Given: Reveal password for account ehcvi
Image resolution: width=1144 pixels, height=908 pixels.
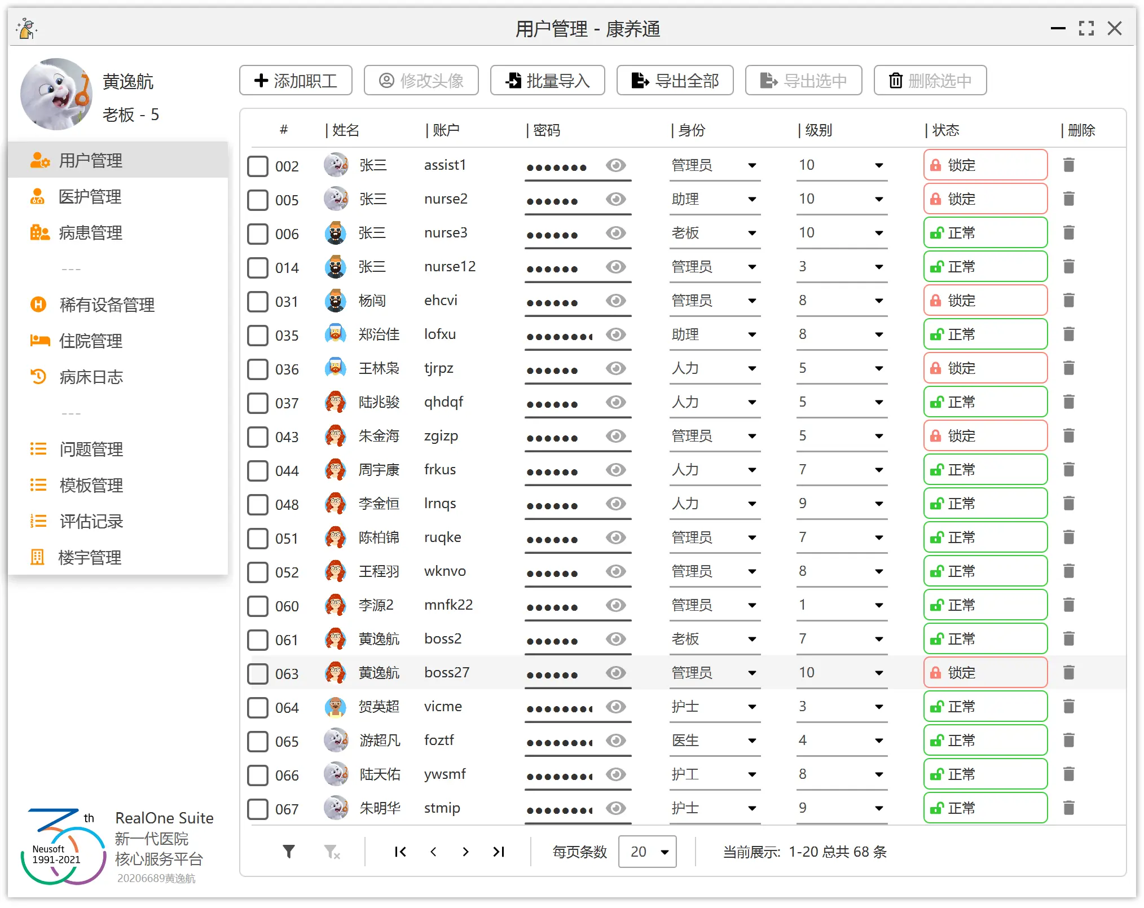Looking at the screenshot, I should 615,301.
